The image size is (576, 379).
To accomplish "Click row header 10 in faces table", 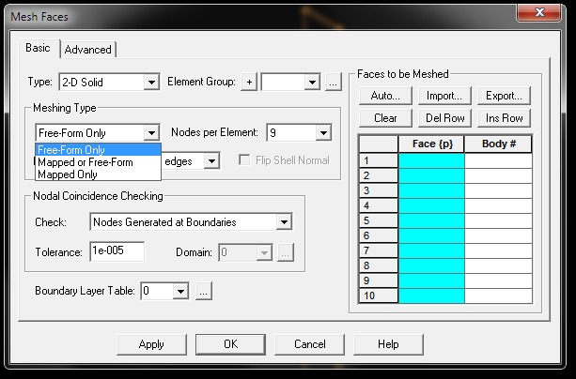I will click(x=379, y=296).
